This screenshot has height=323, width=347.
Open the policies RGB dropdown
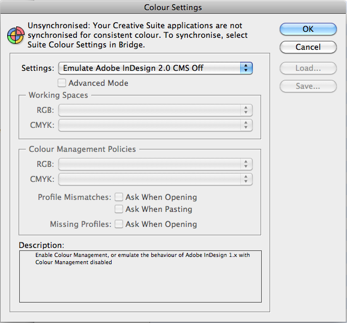point(155,164)
